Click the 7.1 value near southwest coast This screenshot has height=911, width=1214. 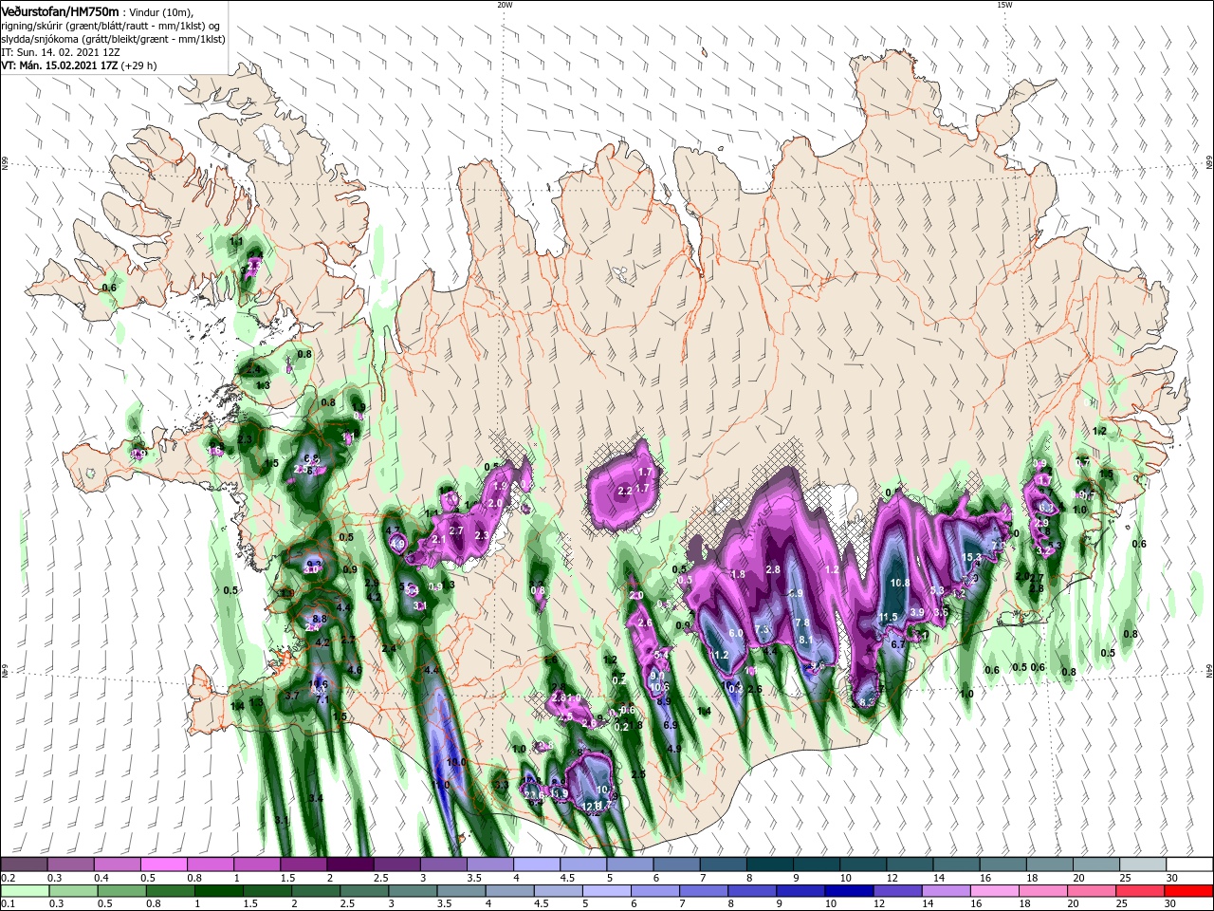(322, 700)
